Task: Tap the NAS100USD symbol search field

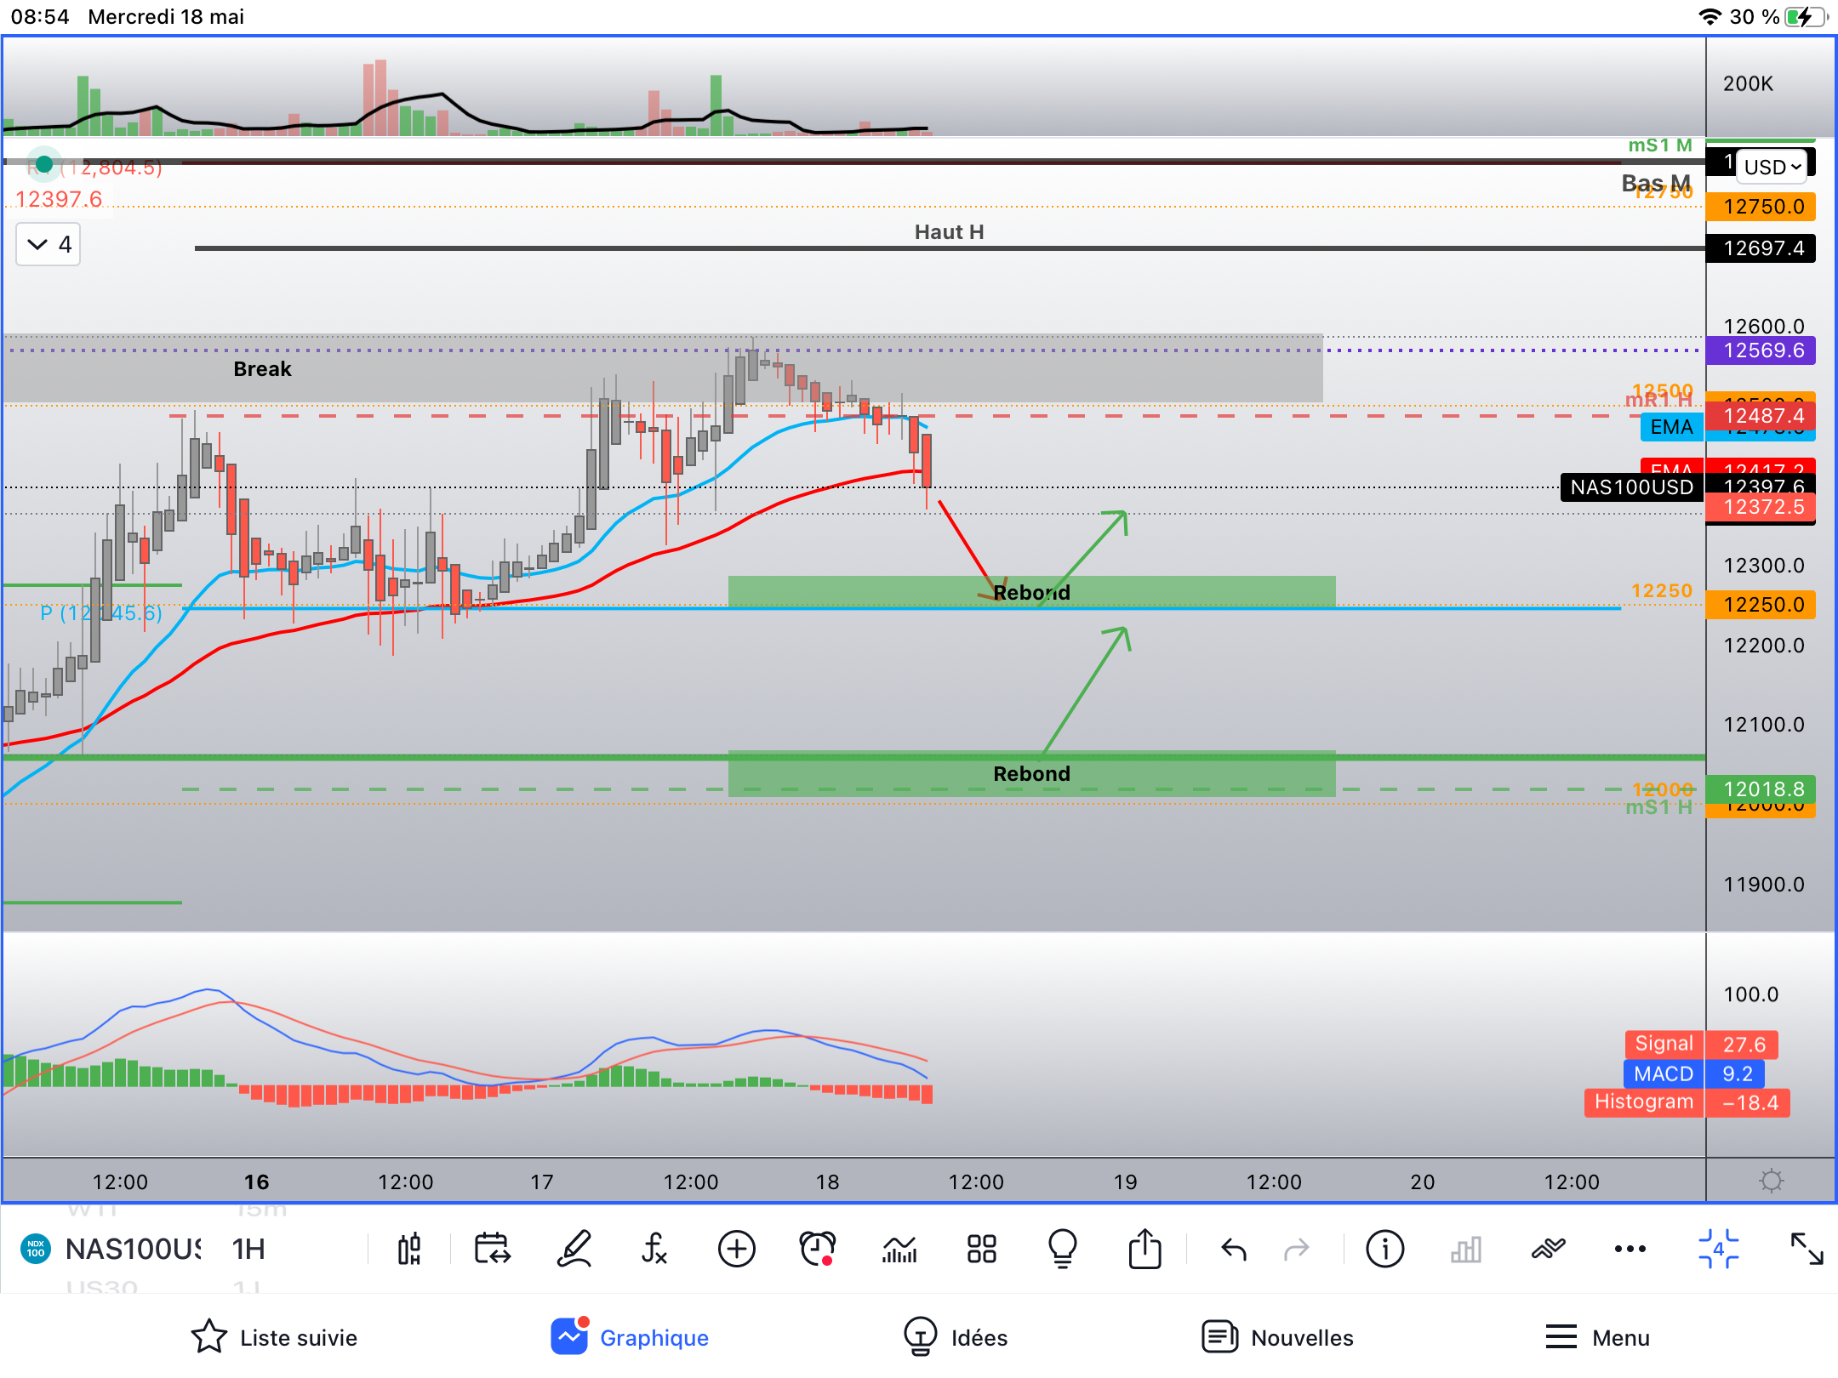Action: click(132, 1249)
